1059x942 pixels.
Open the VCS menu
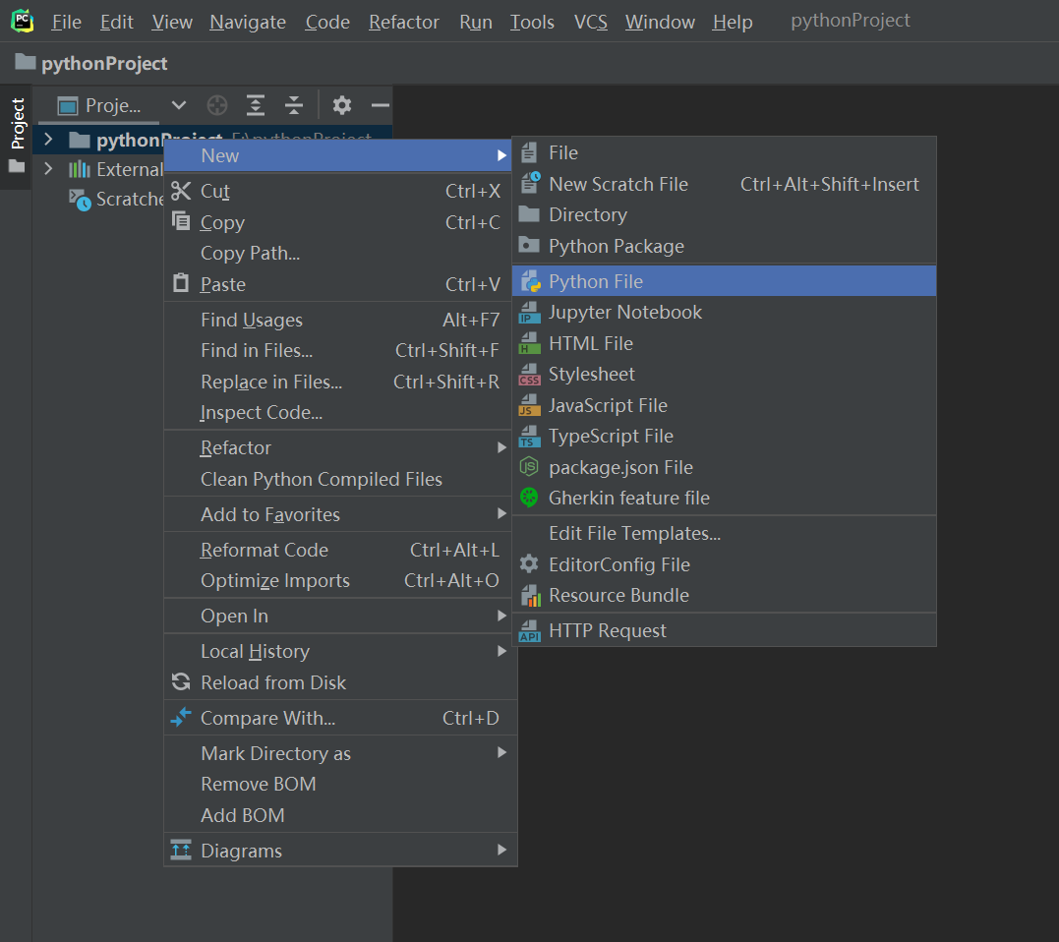pos(590,22)
